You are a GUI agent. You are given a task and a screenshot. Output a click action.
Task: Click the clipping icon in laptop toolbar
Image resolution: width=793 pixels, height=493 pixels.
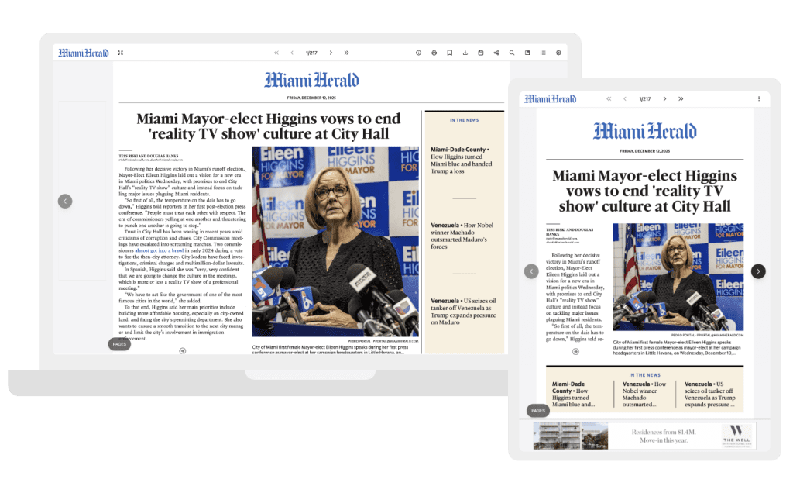pyautogui.click(x=527, y=53)
